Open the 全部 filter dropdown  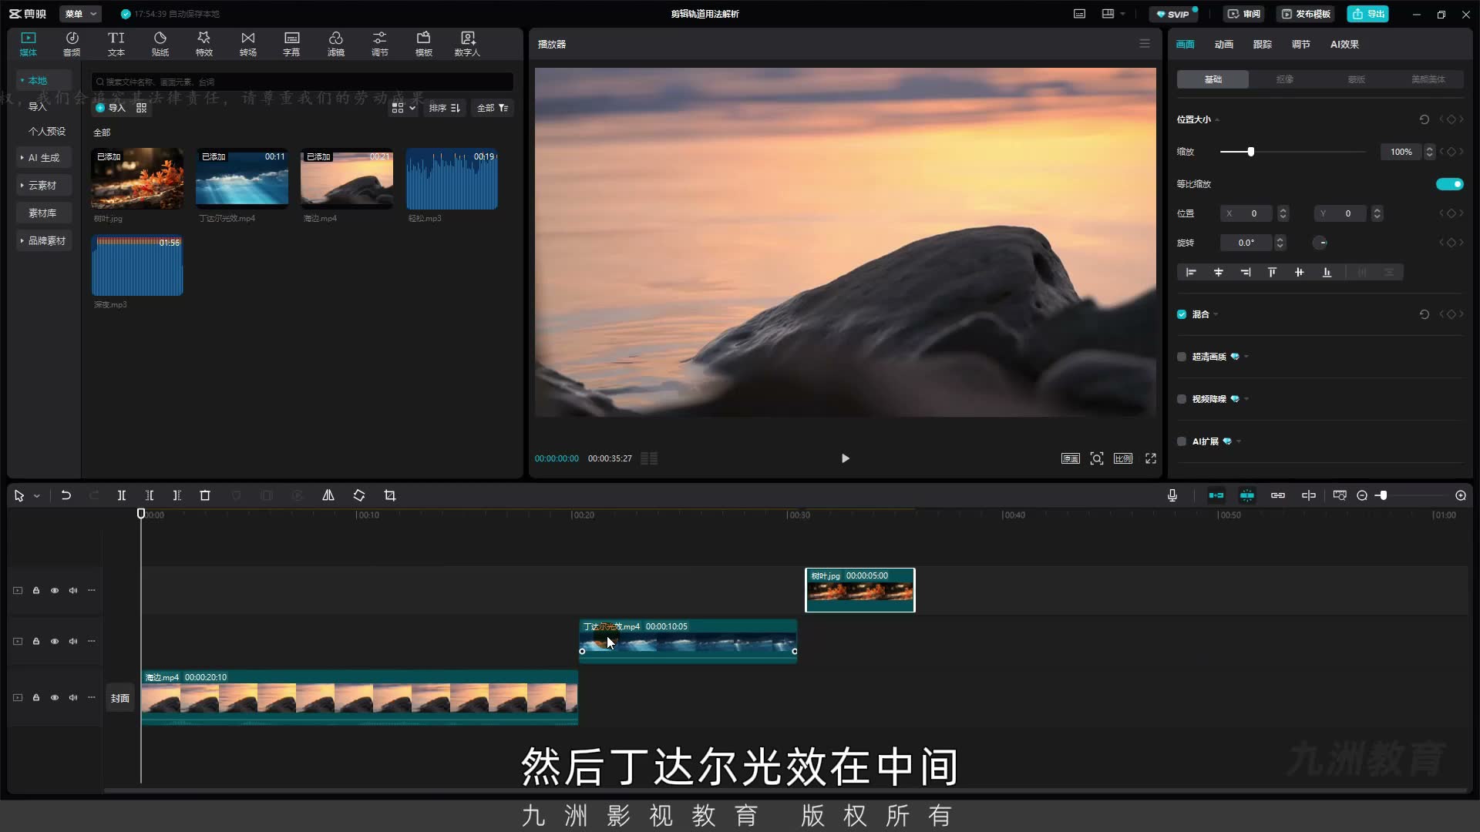[493, 108]
